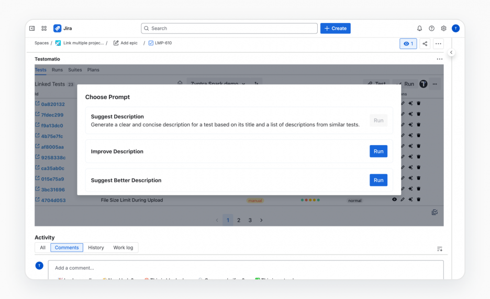Click the blue Create button

(336, 28)
